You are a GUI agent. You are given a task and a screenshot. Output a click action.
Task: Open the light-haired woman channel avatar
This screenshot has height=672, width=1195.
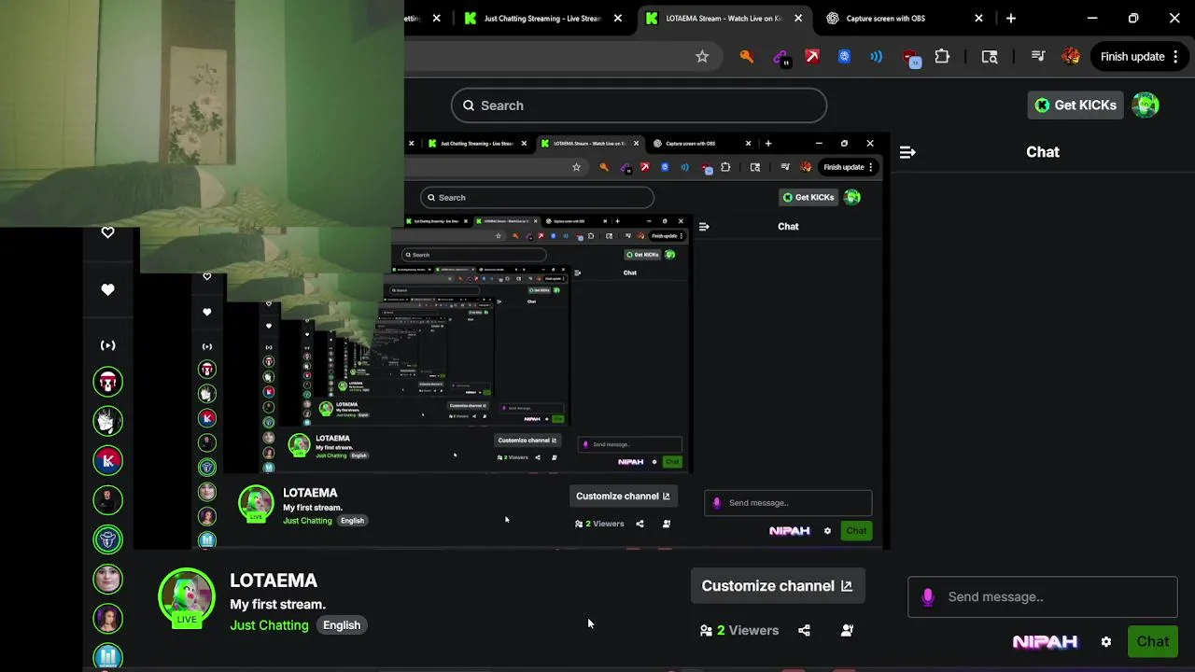click(107, 579)
